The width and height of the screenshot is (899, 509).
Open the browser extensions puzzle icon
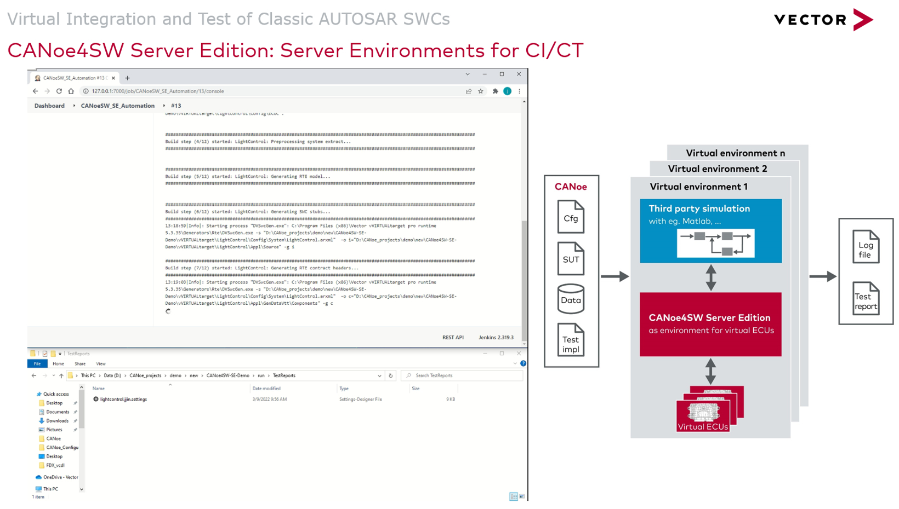click(x=495, y=91)
